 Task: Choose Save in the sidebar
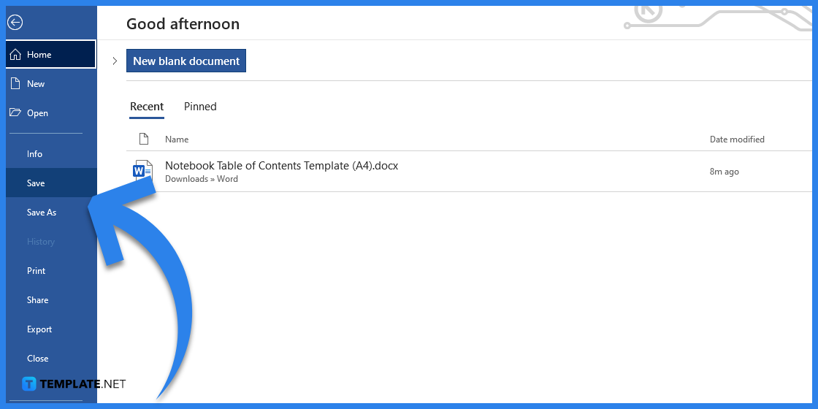pyautogui.click(x=36, y=183)
